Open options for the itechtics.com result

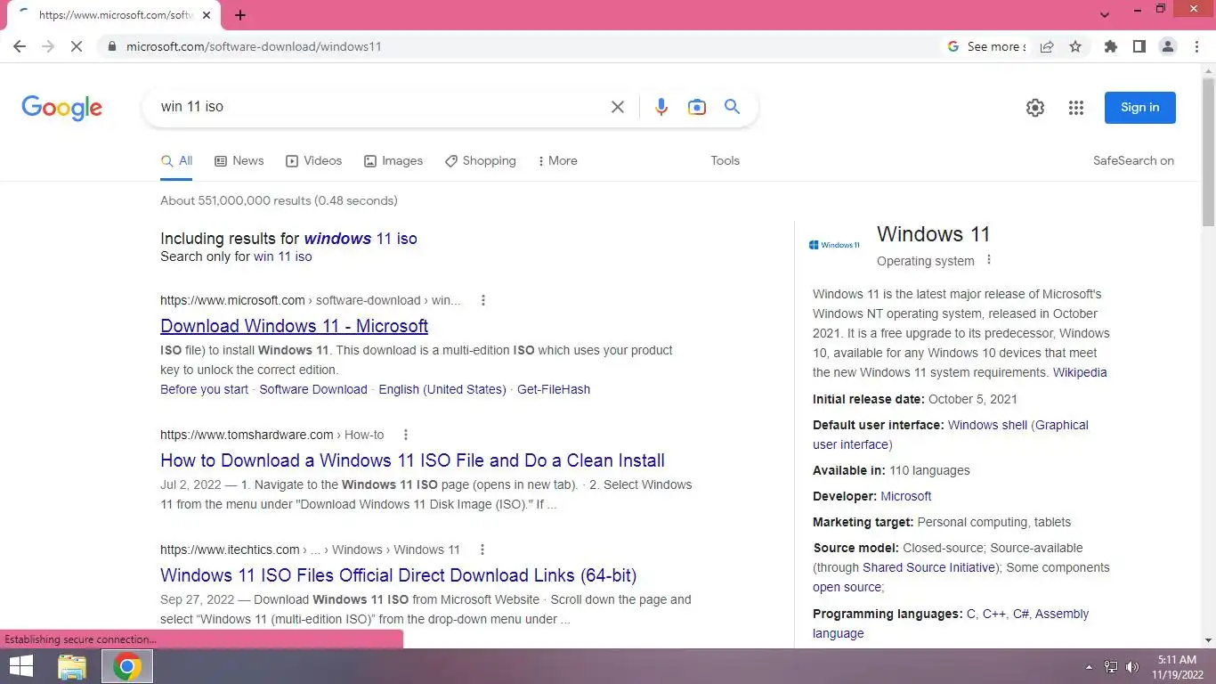tap(482, 550)
